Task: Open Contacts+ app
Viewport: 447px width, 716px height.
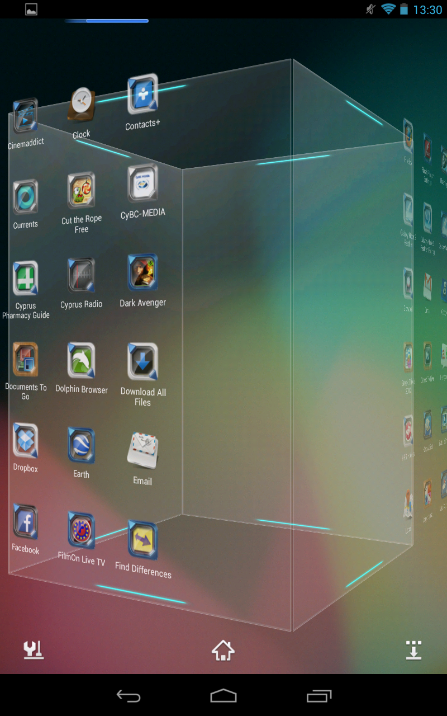Action: point(142,95)
